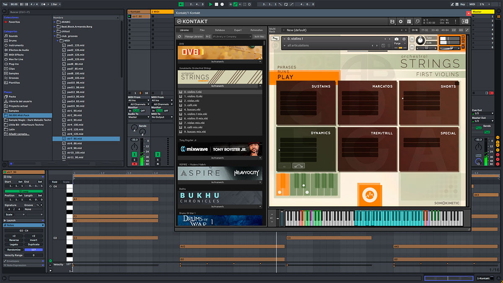Launch the str7_90 clip
The width and height of the screenshot is (503, 283).
pos(130,16)
